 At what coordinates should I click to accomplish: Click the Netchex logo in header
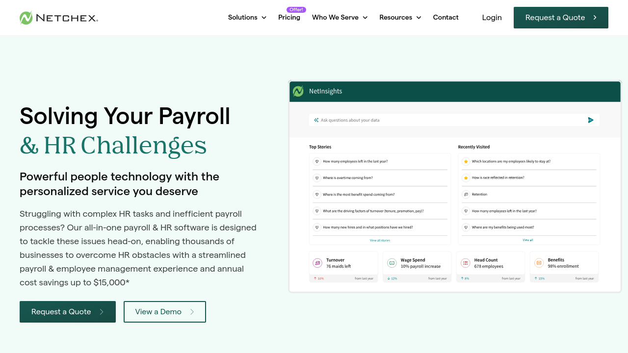coord(59,18)
